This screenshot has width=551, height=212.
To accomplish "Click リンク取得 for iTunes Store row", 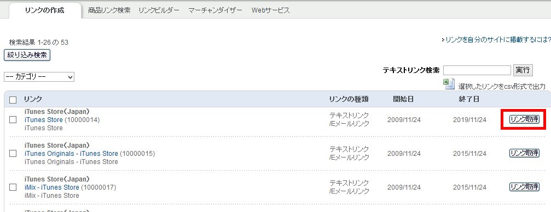I will 524,119.
